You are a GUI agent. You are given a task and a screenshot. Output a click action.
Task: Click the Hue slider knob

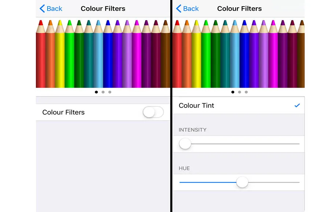[x=242, y=182]
